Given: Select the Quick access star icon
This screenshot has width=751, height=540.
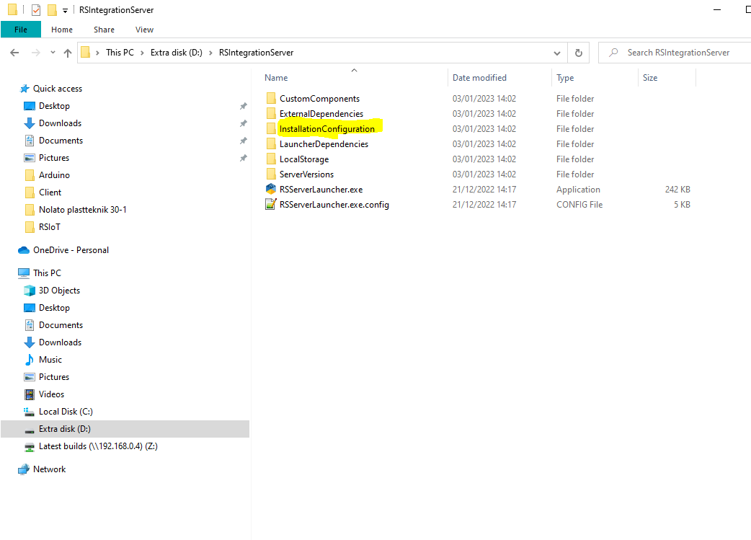Looking at the screenshot, I should coord(25,89).
